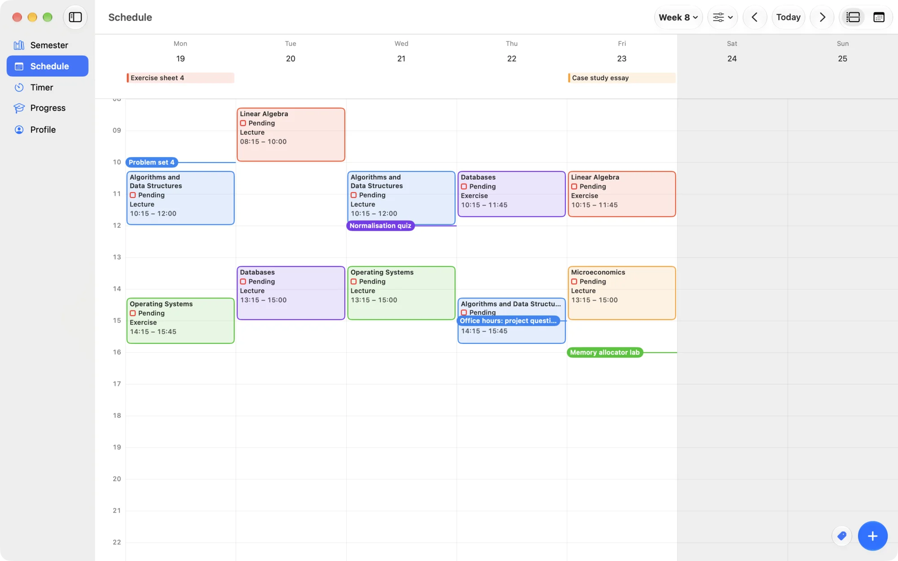Click the Semester books icon
898x561 pixels.
[x=19, y=45]
